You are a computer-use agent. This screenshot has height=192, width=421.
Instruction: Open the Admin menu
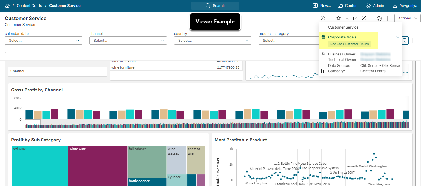(x=375, y=6)
